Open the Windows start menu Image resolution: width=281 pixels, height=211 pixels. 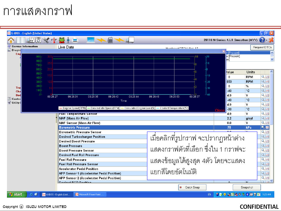pos(17,194)
